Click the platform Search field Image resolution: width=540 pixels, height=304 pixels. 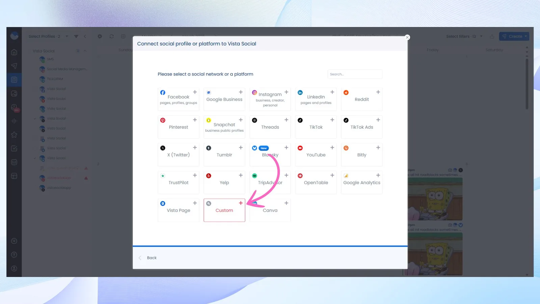pyautogui.click(x=355, y=74)
